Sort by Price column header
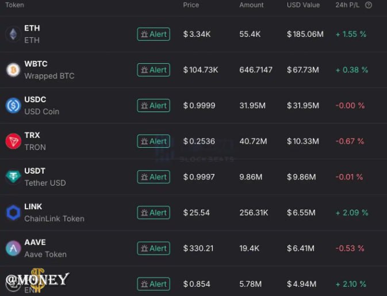Viewport: 387px width, 296px height. pos(191,5)
